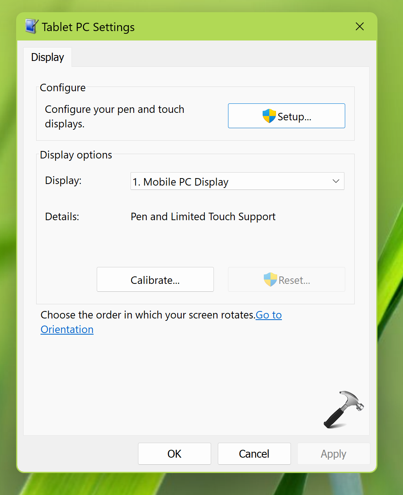Click the "Display:" label
Screen dimensions: 403x495
[63, 180]
